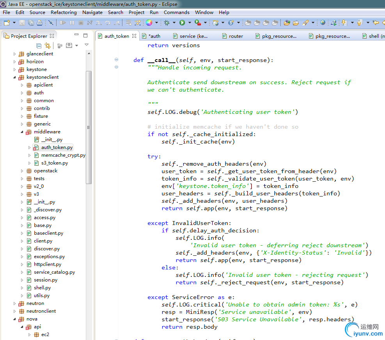Viewport: 385px width, 340px height.
Task: Click the scroll up arrow in Project Explorer
Action: pos(89,53)
